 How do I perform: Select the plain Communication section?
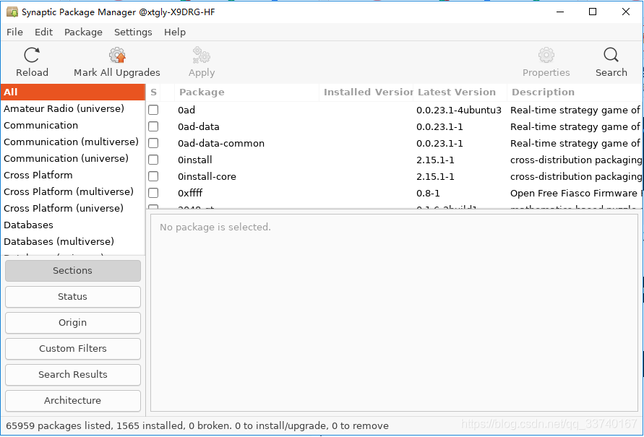[73, 125]
